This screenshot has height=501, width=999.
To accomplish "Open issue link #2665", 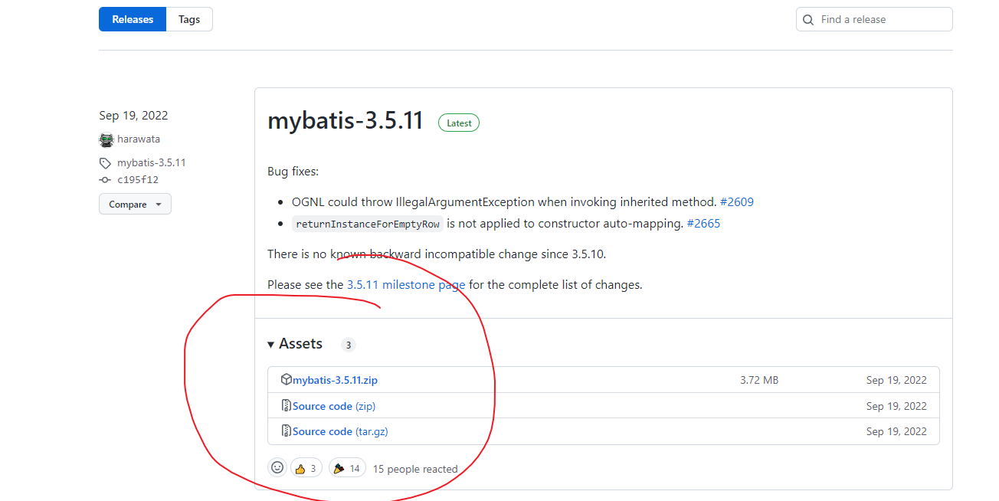I will tap(703, 224).
